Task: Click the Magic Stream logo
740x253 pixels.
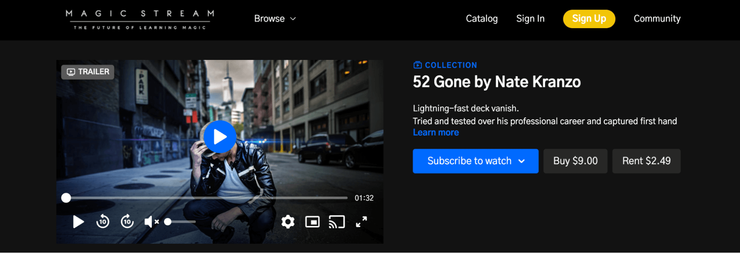Action: coord(140,19)
